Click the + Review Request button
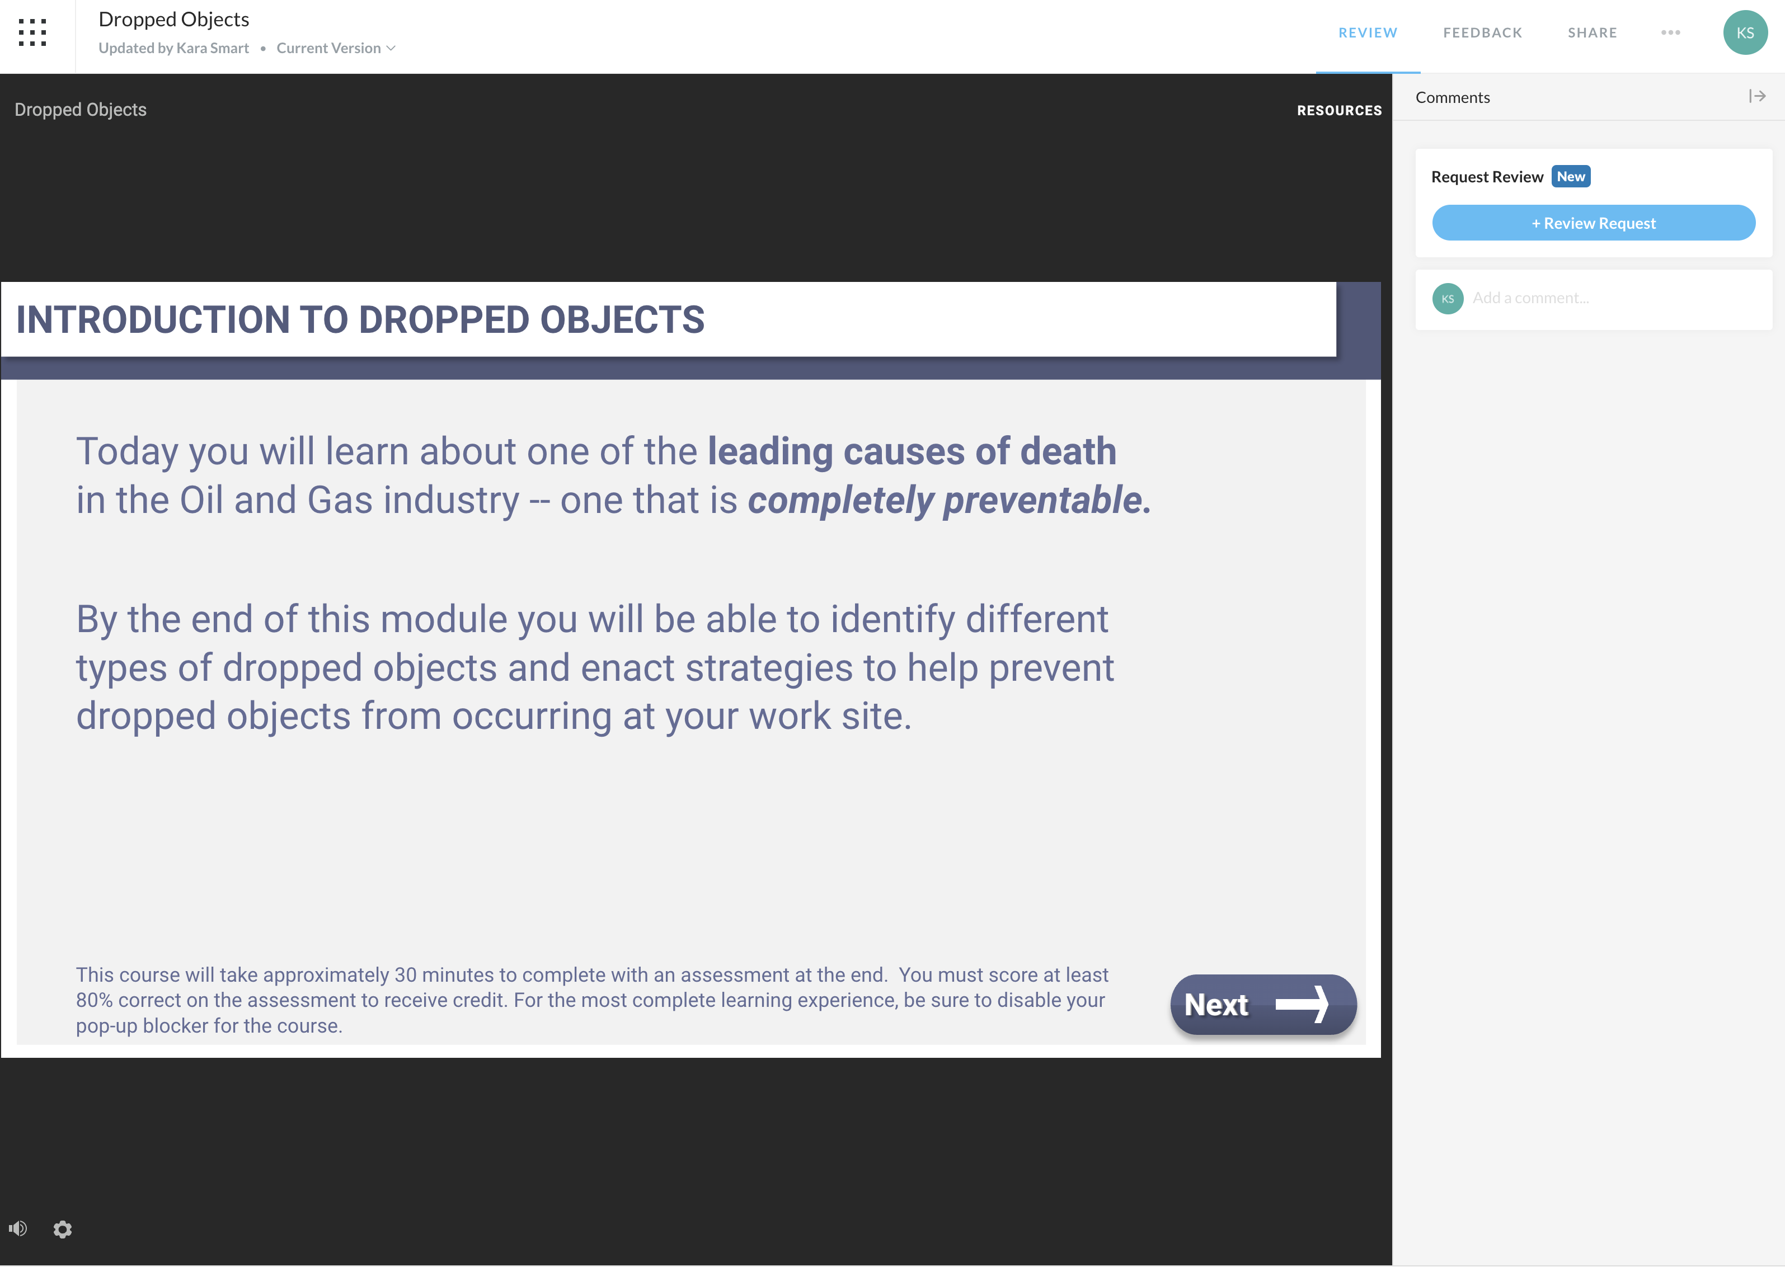The height and width of the screenshot is (1281, 1785). 1594,223
